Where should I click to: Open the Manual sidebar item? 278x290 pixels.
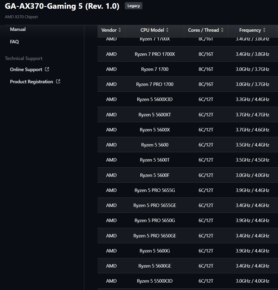click(x=18, y=29)
